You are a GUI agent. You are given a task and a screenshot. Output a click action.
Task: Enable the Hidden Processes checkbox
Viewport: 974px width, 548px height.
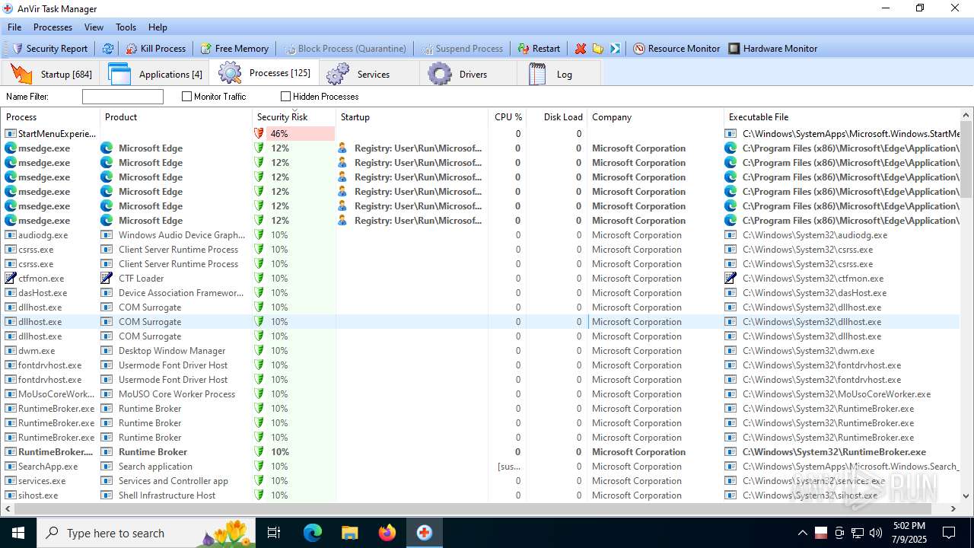[286, 97]
